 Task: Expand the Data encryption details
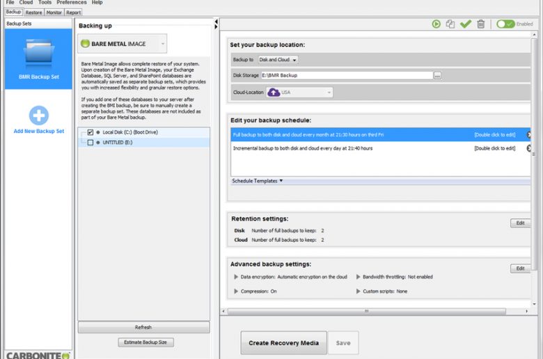(236, 277)
